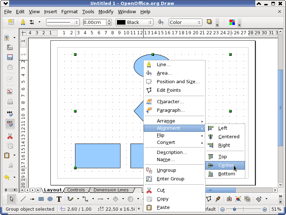Click Description in context menu
Screen dimensions: 286x215
[x=174, y=152]
